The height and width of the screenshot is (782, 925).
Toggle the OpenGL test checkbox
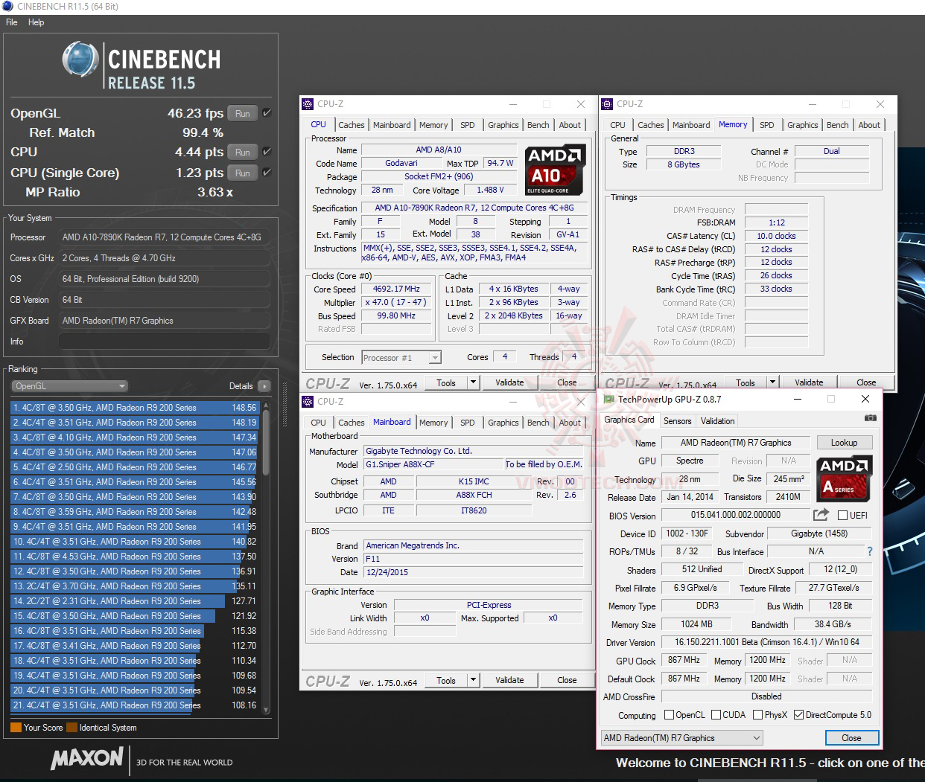pyautogui.click(x=267, y=113)
